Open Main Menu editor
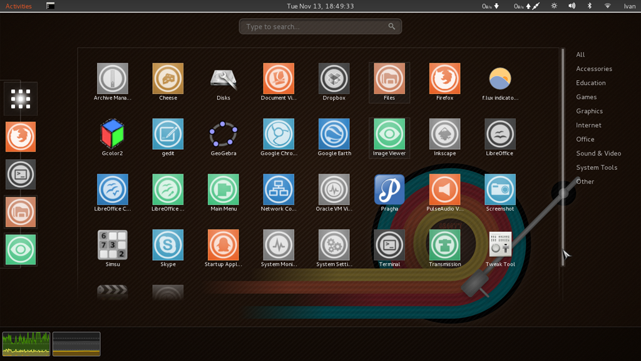 click(x=223, y=192)
